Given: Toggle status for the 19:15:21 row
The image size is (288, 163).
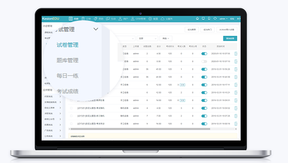Looking at the screenshot, I should click(x=204, y=93).
